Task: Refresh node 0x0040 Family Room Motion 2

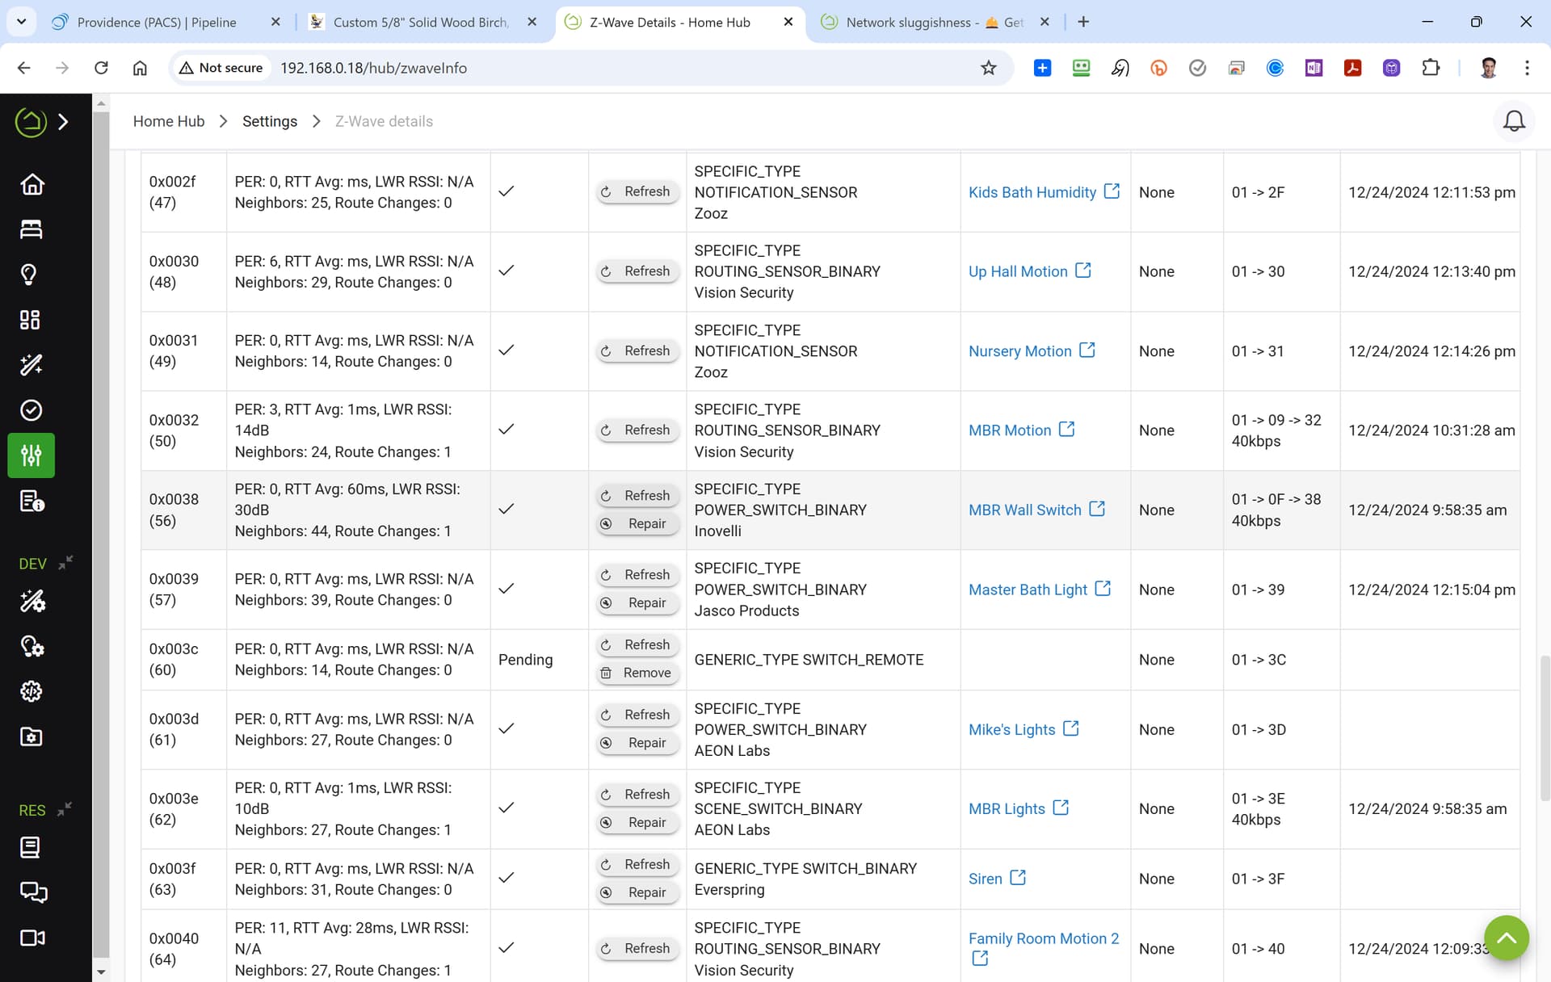Action: click(x=637, y=948)
